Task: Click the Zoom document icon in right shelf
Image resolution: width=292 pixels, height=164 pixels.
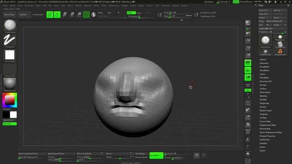Action: pyautogui.click(x=248, y=41)
